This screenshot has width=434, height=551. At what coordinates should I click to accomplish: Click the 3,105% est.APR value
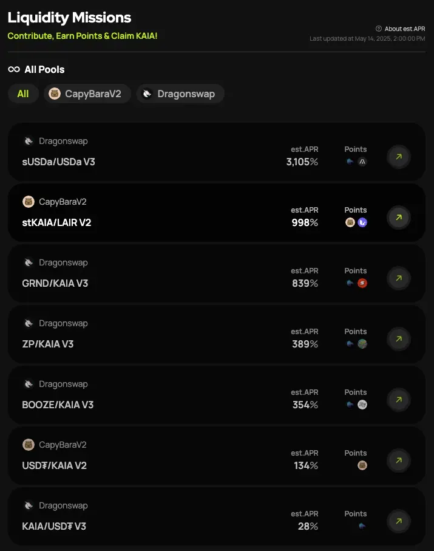(302, 162)
